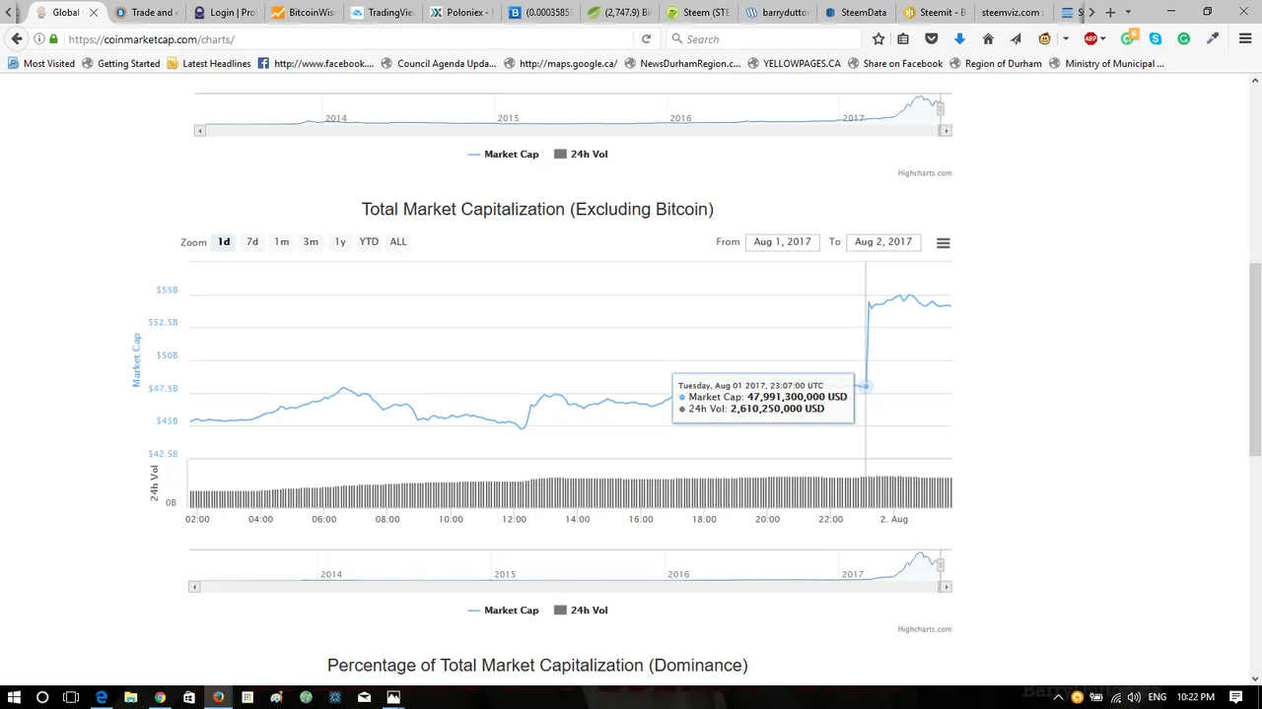The height and width of the screenshot is (709, 1262).
Task: Open the Firefox hamburger menu
Action: pos(1245,39)
